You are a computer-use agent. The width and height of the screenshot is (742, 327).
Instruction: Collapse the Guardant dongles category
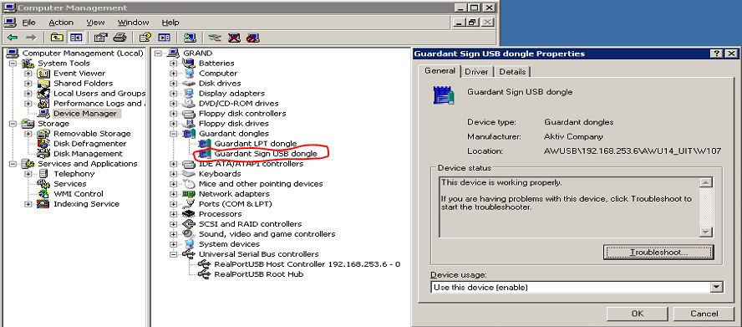[x=173, y=134]
